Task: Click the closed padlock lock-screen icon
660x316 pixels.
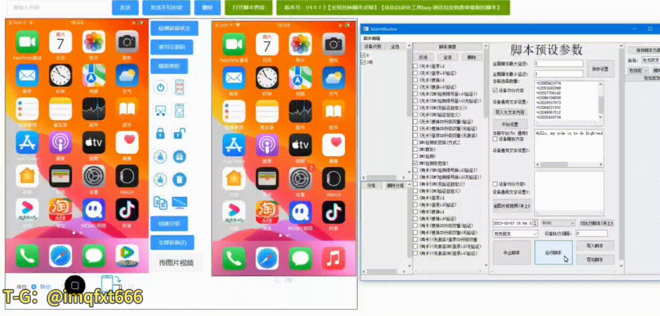Action: pyautogui.click(x=161, y=133)
